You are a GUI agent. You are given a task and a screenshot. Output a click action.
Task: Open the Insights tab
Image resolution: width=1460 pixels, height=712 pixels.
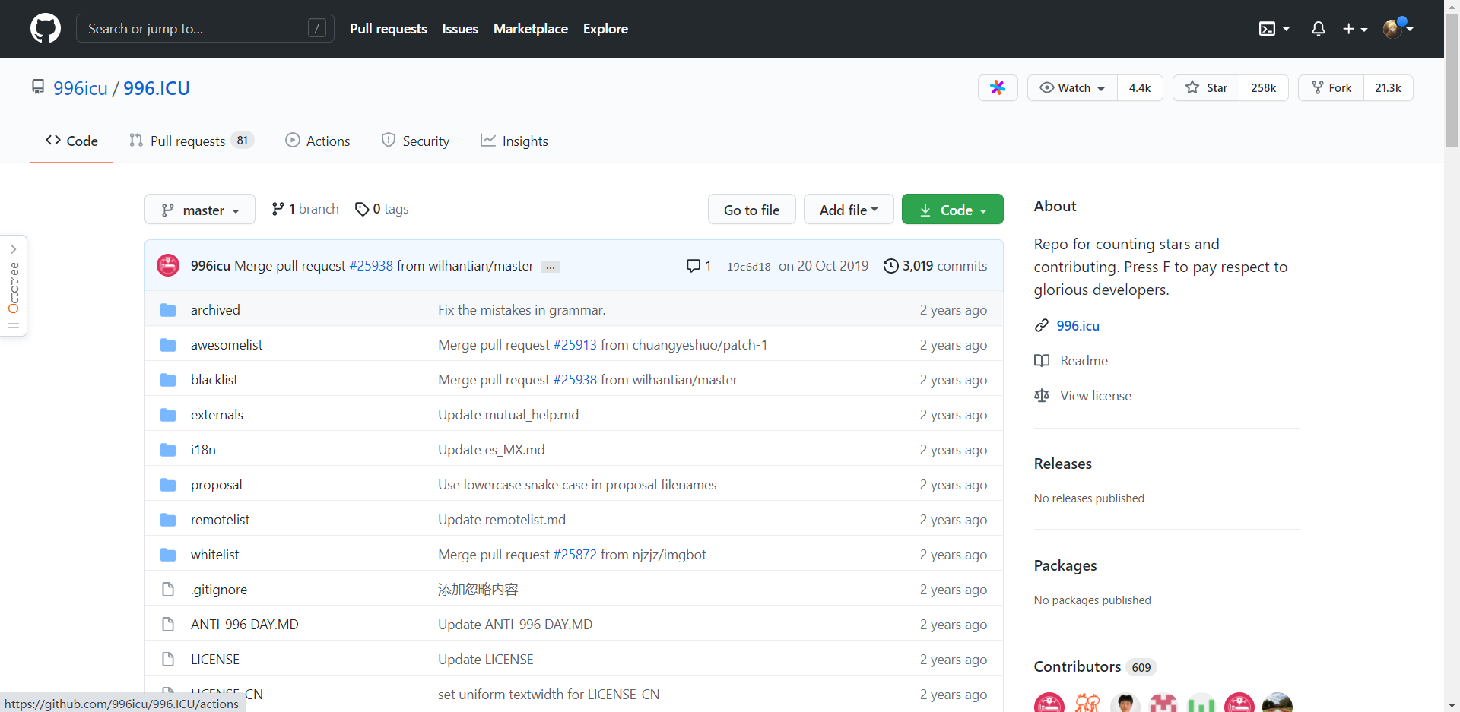514,141
